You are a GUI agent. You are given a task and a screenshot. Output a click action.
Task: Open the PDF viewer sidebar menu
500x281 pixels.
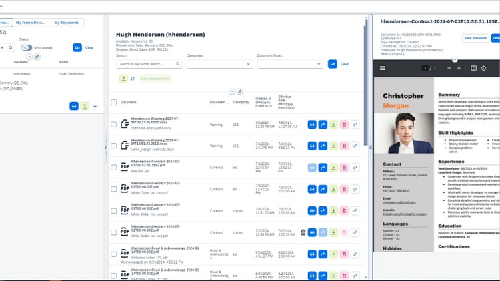click(383, 68)
